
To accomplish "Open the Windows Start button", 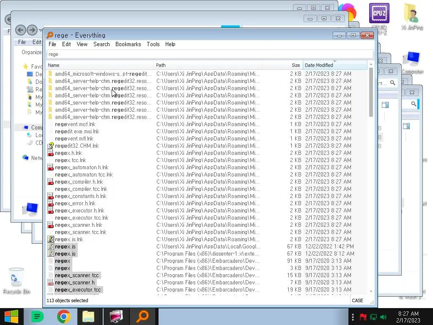I will pos(11,317).
